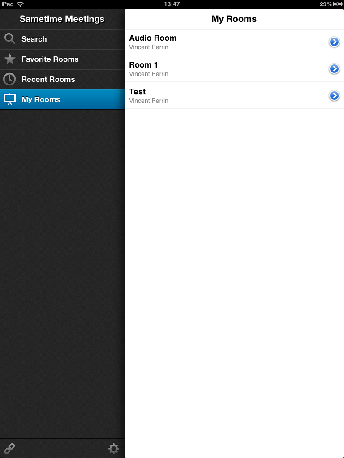Click the magnifying glass search icon
The width and height of the screenshot is (344, 458).
[10, 38]
